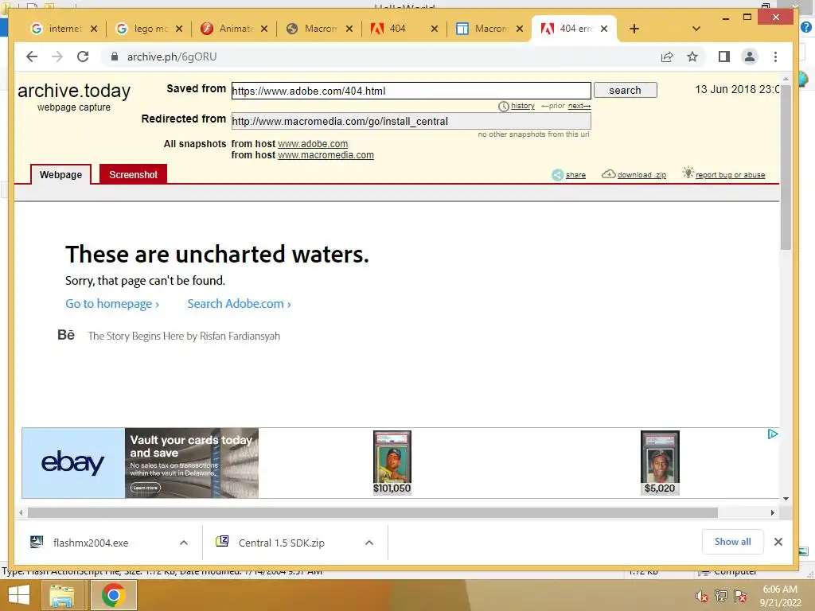Open a new tab with plus button

pos(634,29)
